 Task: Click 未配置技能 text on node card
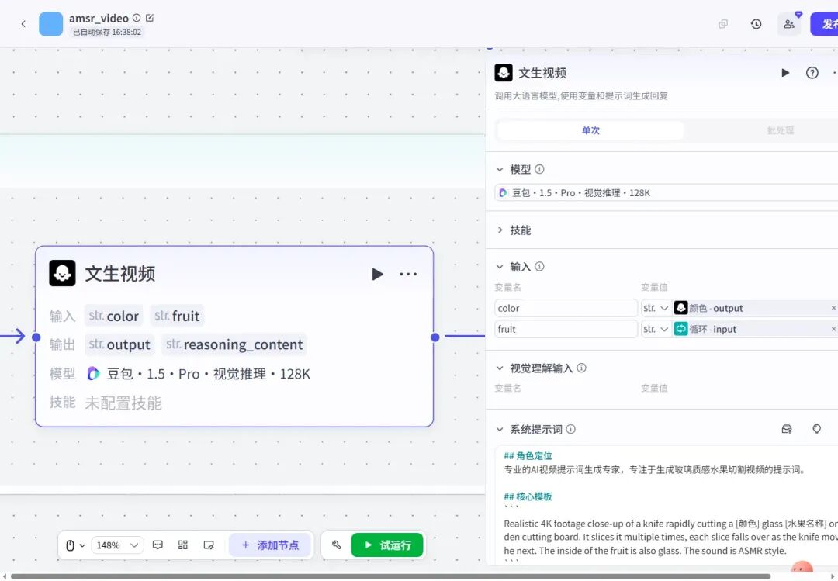[x=123, y=403]
